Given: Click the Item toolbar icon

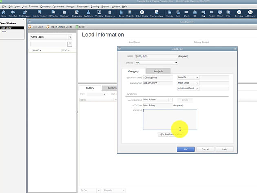Looking at the screenshot, I should click(178, 13).
